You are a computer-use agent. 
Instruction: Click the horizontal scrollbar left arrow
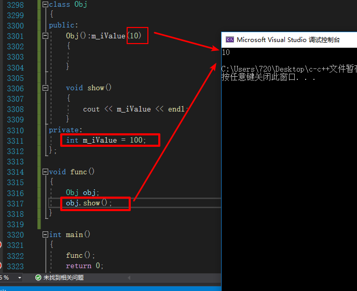click(x=129, y=278)
